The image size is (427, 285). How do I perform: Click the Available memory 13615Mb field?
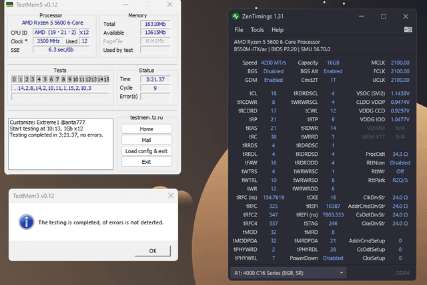155,33
